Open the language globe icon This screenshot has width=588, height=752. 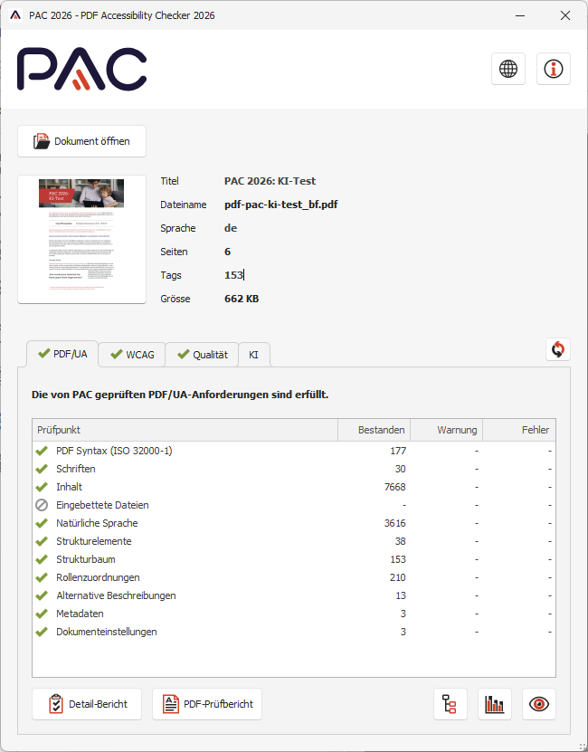click(508, 69)
